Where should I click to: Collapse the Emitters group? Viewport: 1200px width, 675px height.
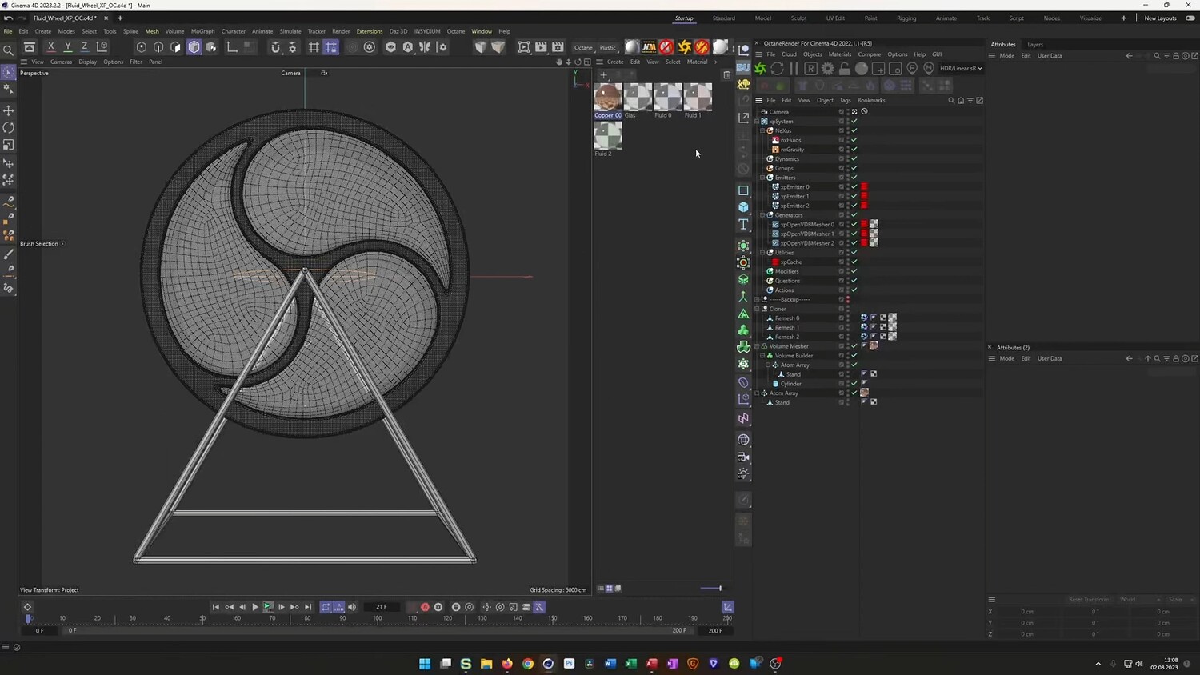762,178
